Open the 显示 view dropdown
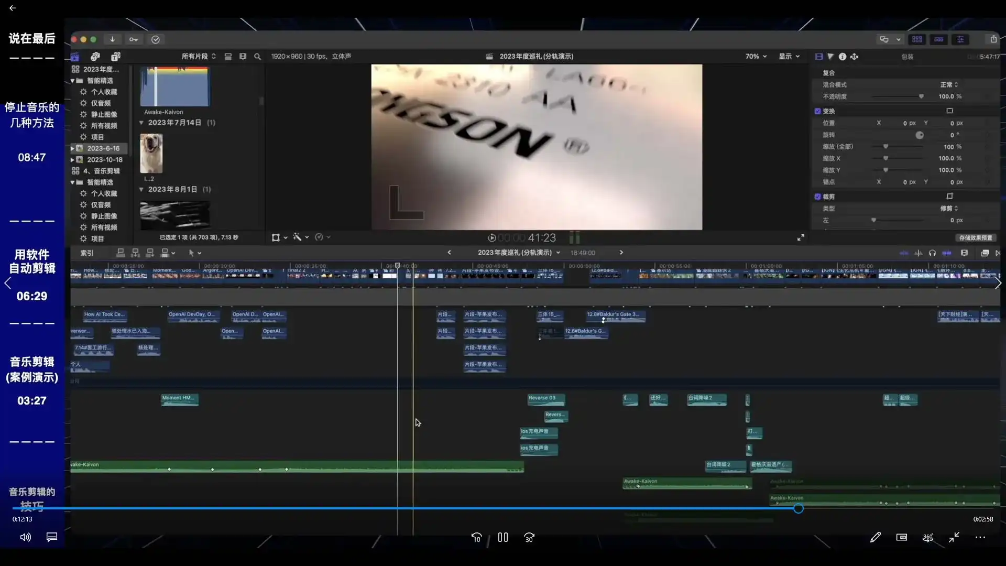This screenshot has height=566, width=1006. pos(789,57)
